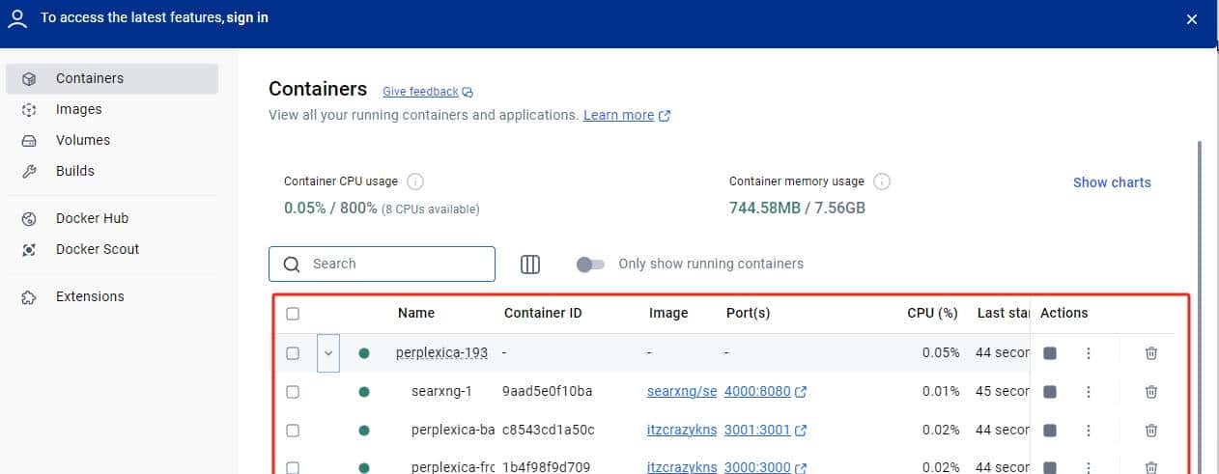Open image link in perplexica-ba row
1219x474 pixels.
(x=682, y=430)
